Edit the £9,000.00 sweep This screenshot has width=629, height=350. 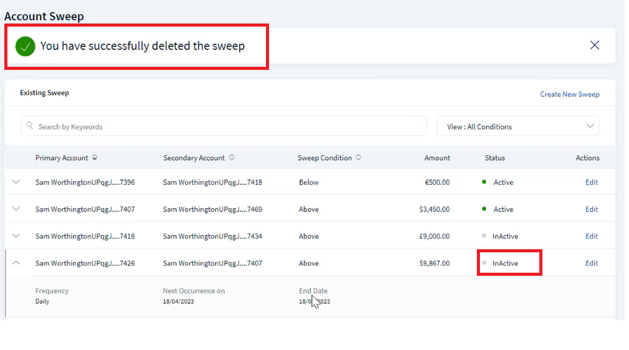[x=592, y=236]
